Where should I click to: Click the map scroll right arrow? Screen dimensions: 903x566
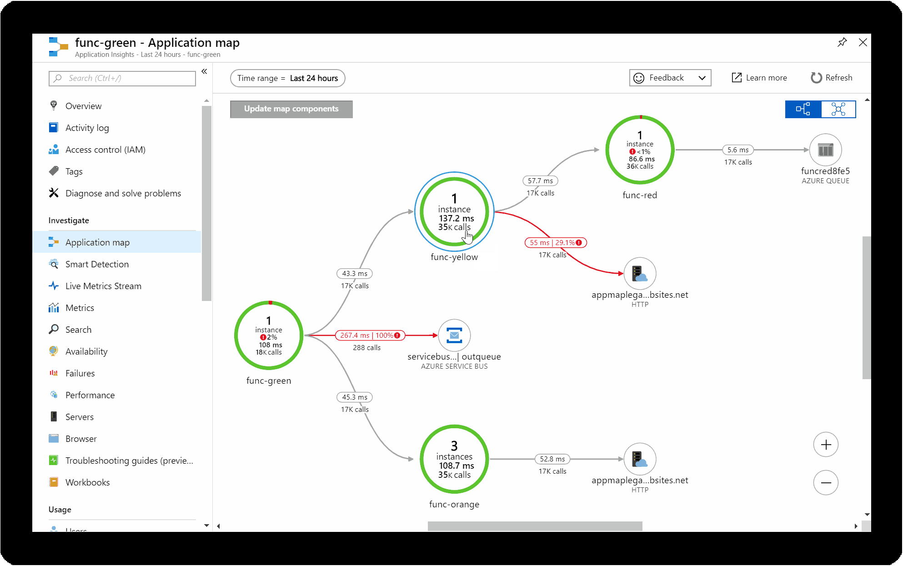click(x=856, y=526)
